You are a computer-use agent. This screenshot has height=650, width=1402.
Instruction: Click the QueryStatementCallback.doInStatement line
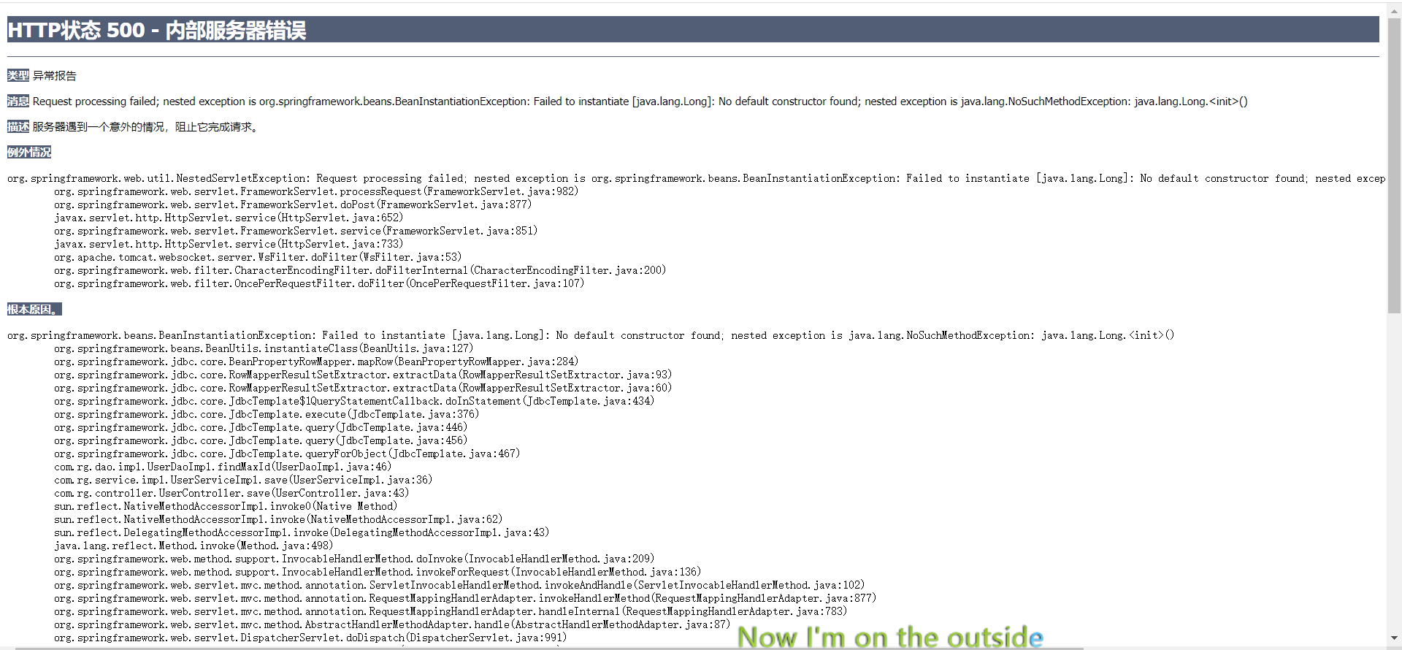pos(354,401)
